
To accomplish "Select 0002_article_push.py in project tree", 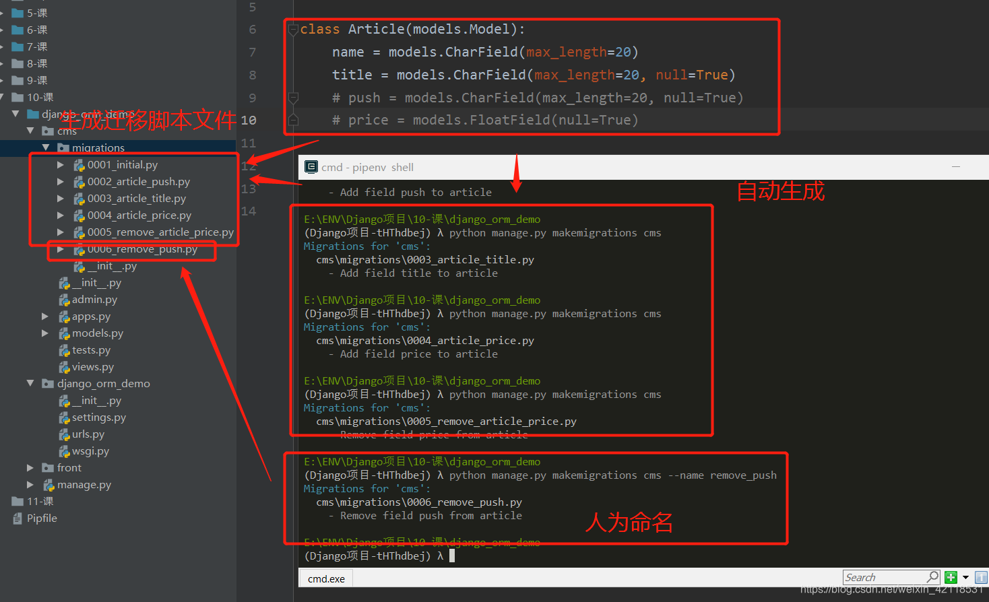I will 139,182.
